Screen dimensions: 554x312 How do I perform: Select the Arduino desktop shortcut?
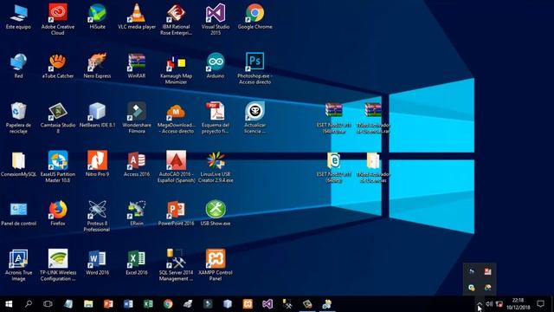click(x=216, y=66)
